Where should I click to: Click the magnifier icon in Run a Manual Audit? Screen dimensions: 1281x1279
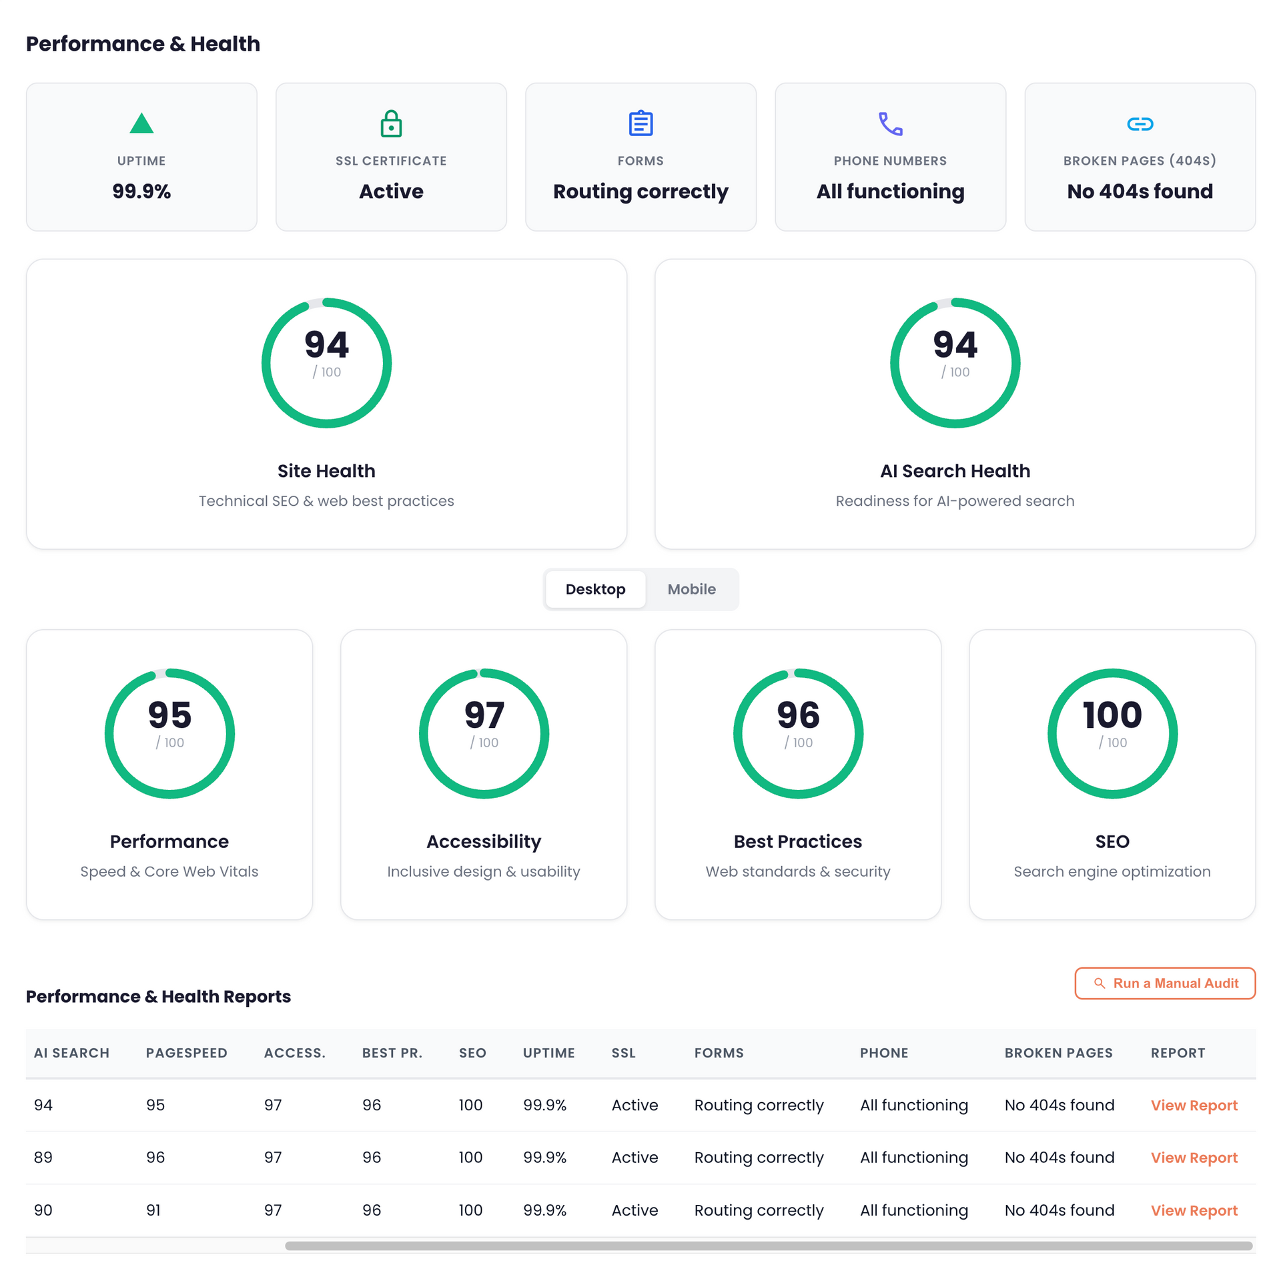point(1100,983)
